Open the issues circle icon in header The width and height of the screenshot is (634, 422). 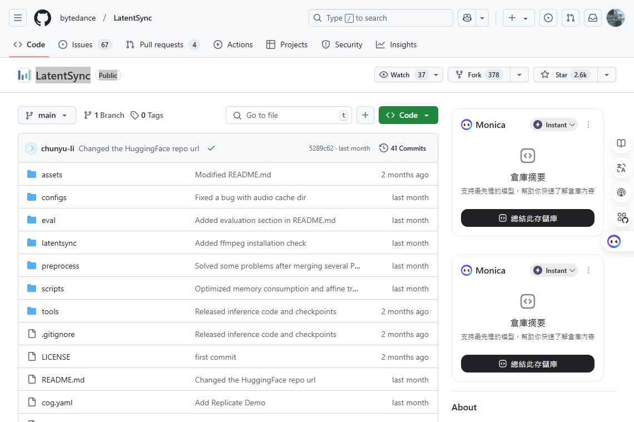tap(548, 18)
